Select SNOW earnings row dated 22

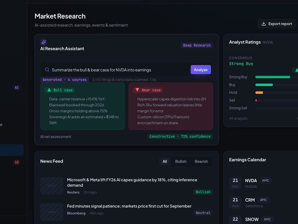coord(263,220)
